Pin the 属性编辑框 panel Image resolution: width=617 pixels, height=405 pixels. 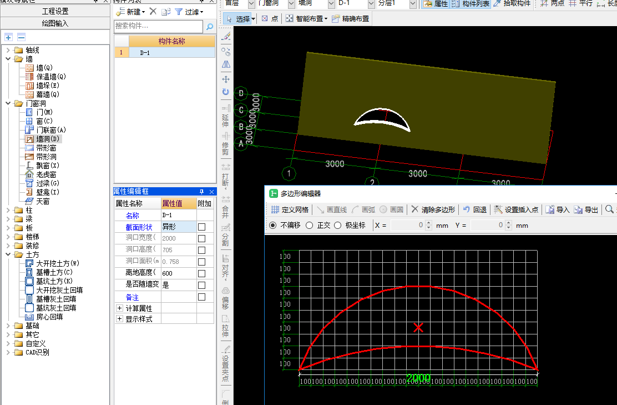pyautogui.click(x=202, y=192)
